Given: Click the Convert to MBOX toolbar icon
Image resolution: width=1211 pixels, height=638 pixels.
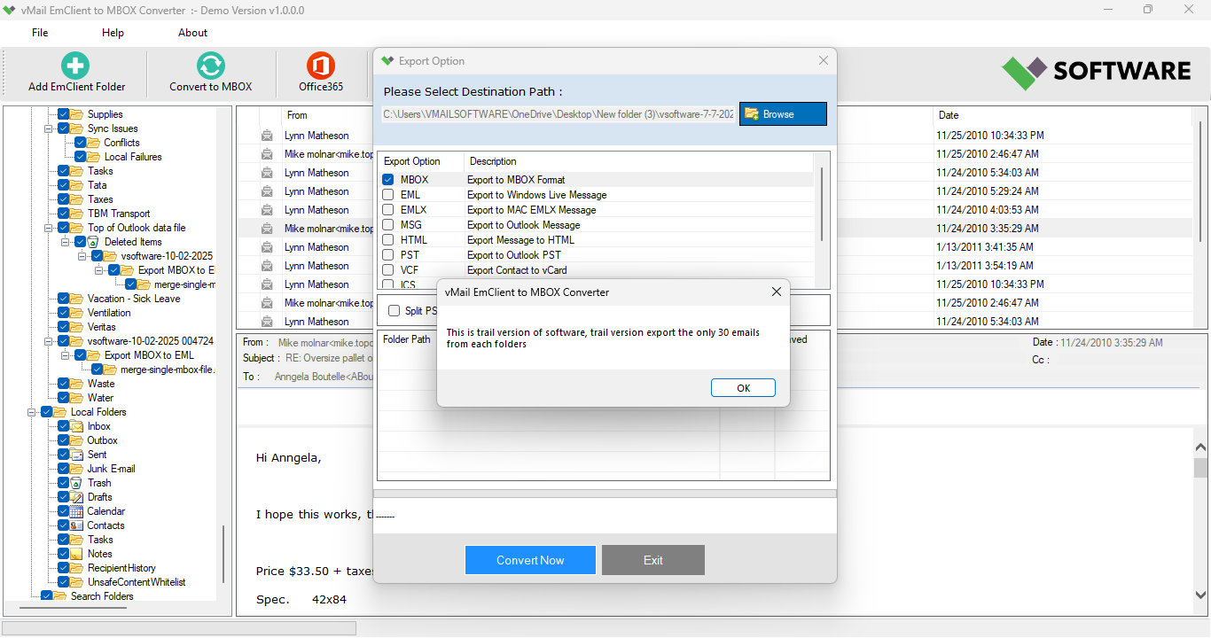Looking at the screenshot, I should 211,66.
